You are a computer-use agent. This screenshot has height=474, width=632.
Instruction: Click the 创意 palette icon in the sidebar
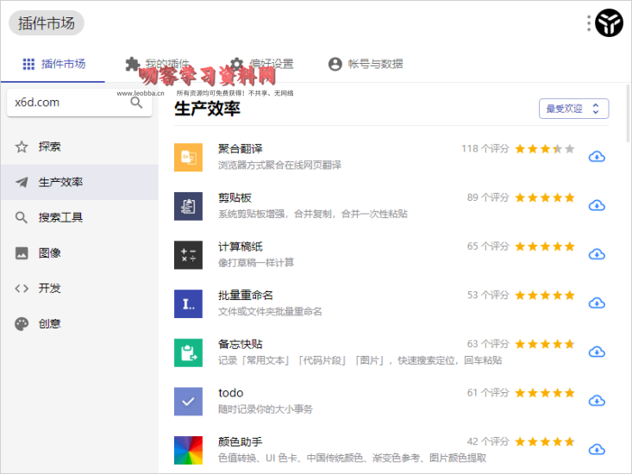22,324
